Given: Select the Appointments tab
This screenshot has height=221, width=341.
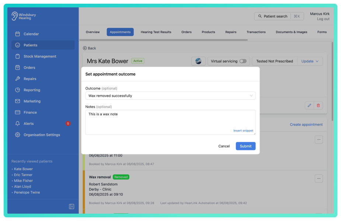Looking at the screenshot, I should point(120,32).
